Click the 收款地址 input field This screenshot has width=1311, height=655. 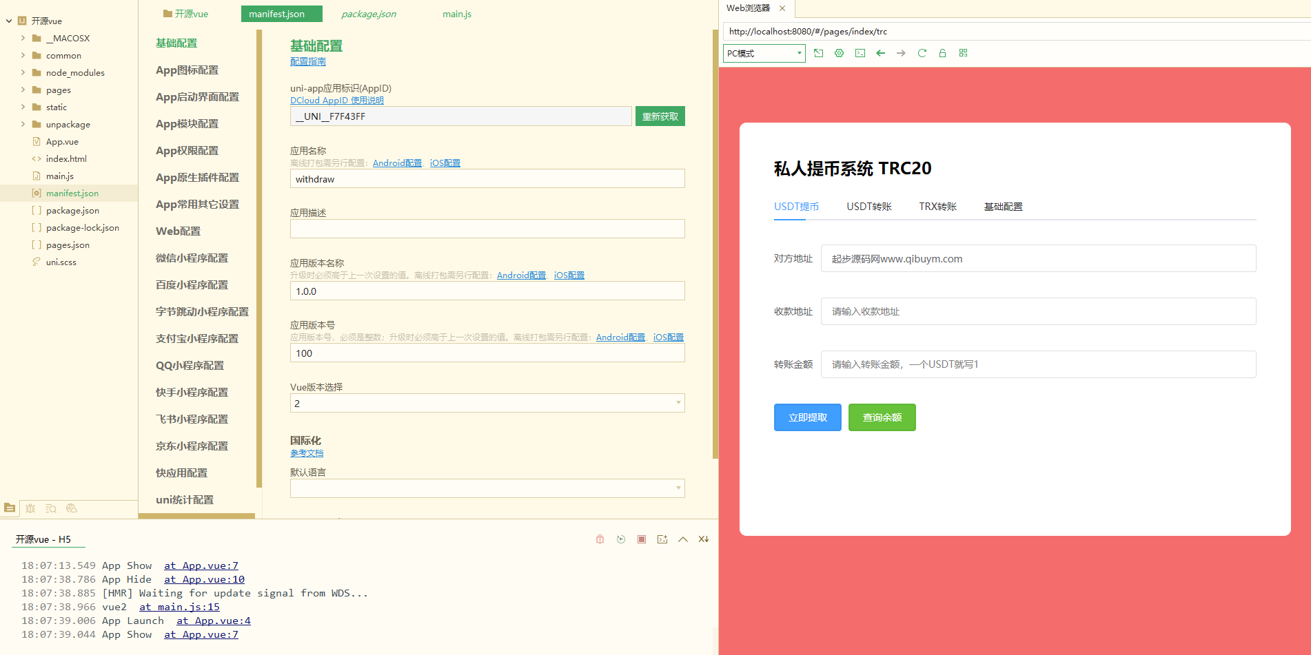(1037, 311)
